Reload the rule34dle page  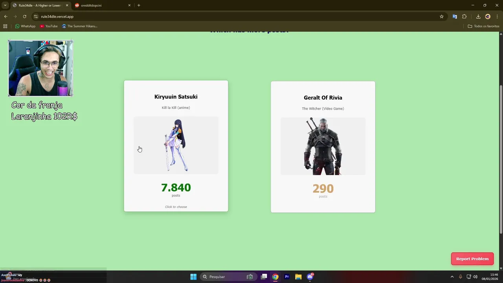(x=24, y=17)
